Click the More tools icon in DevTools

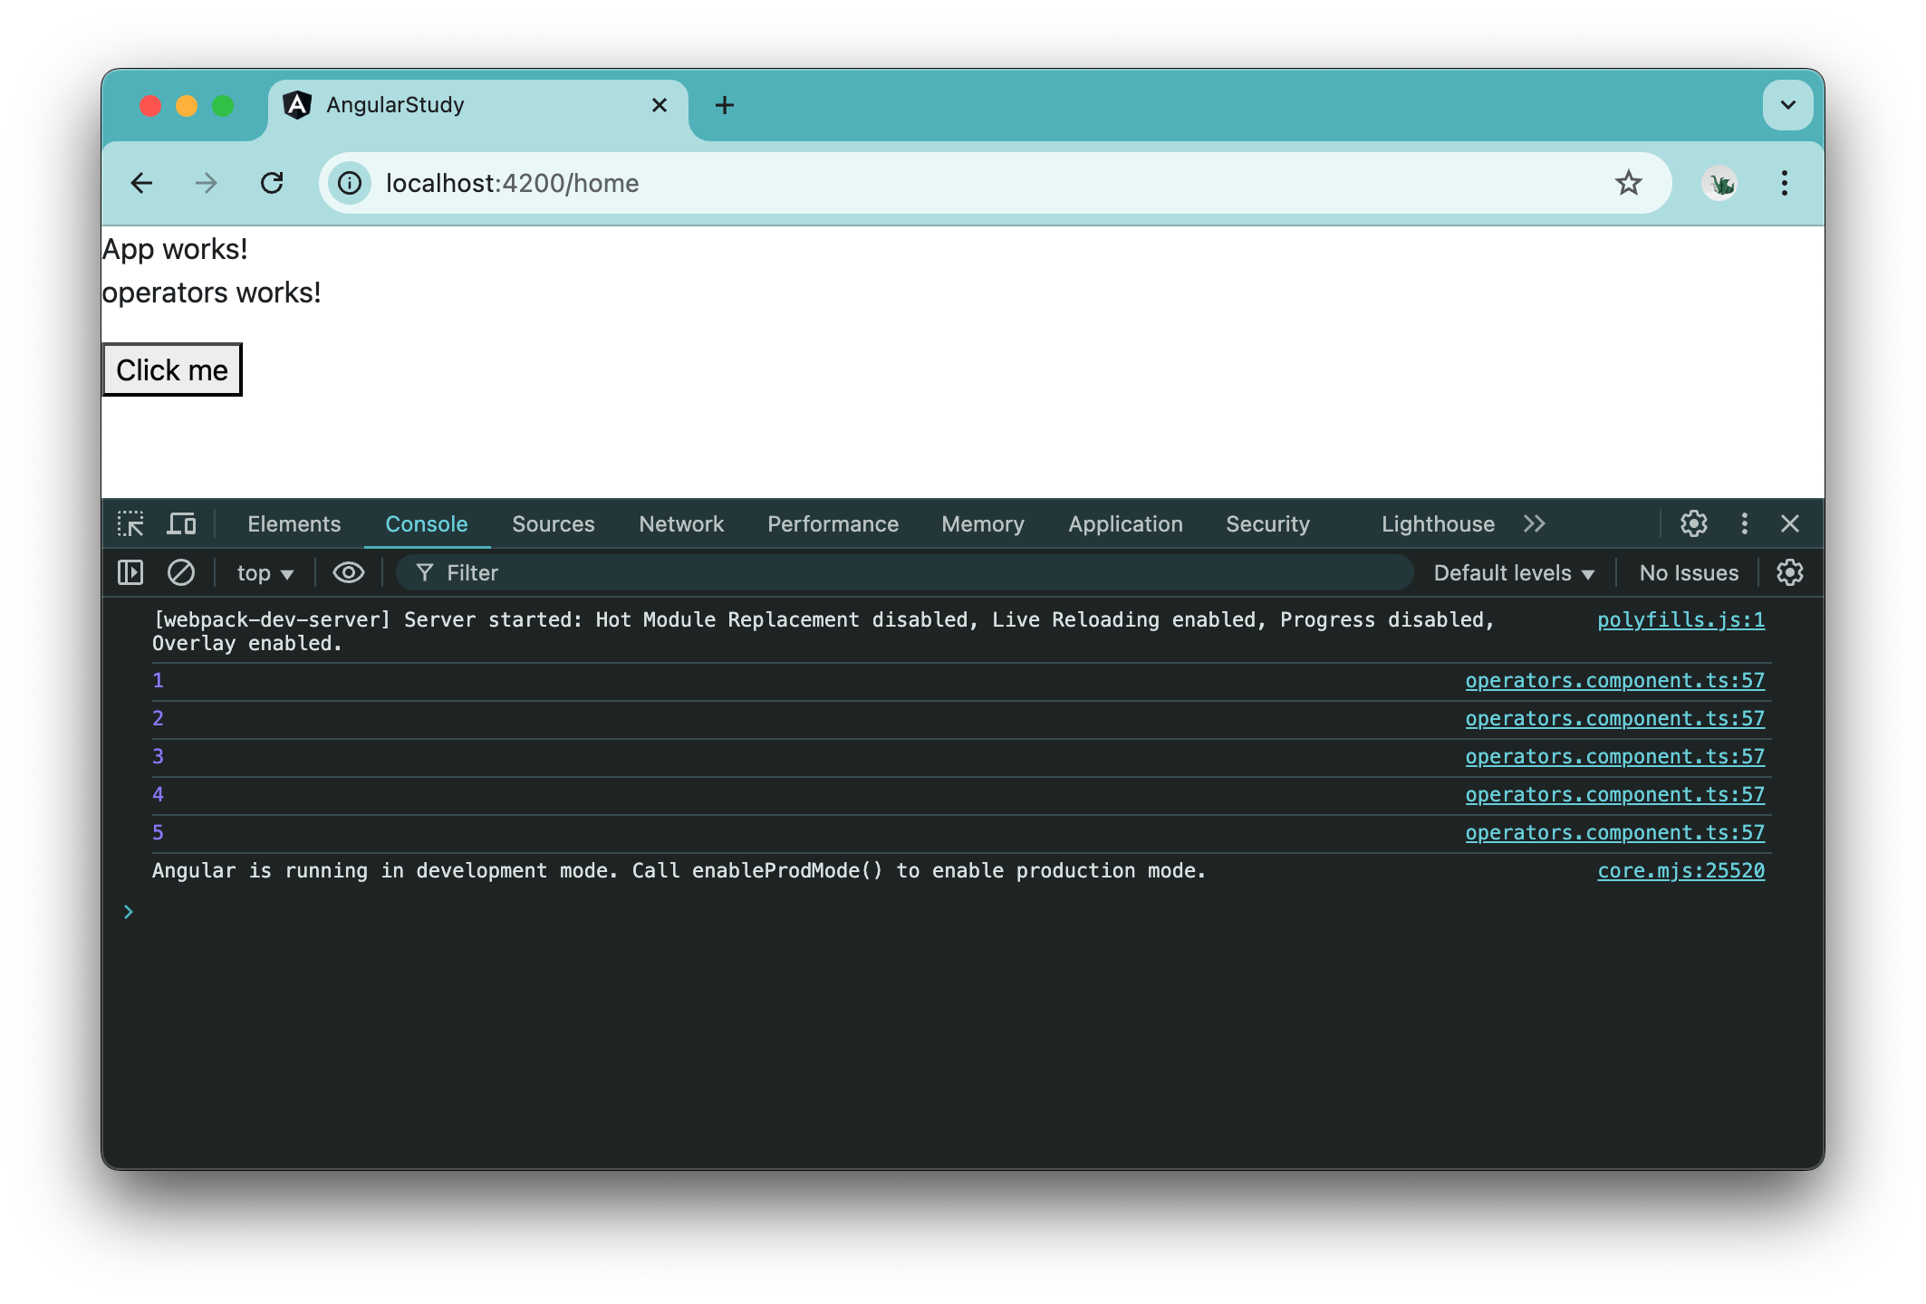[x=1744, y=524]
